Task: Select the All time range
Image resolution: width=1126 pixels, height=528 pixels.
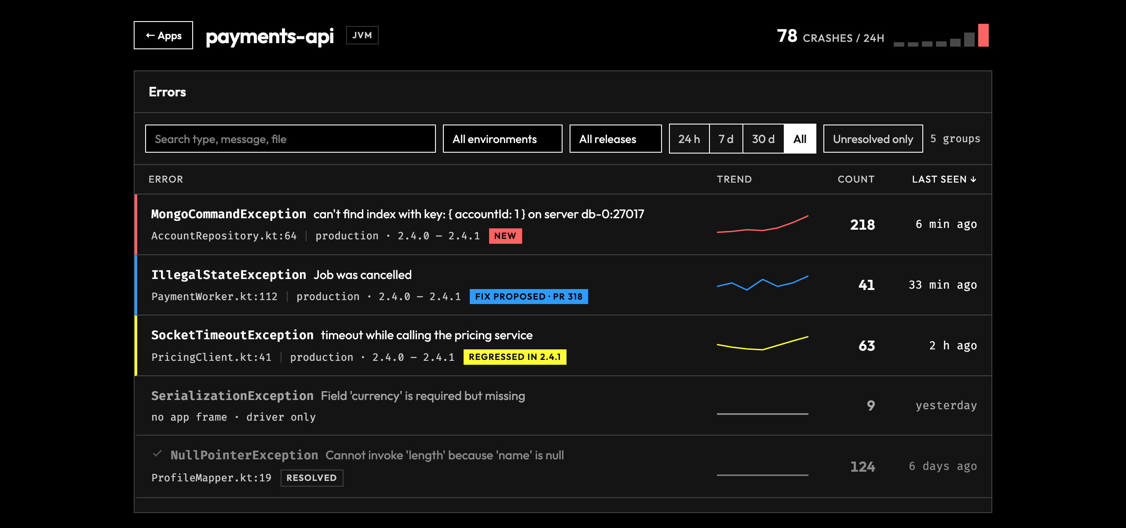Action: coord(800,139)
